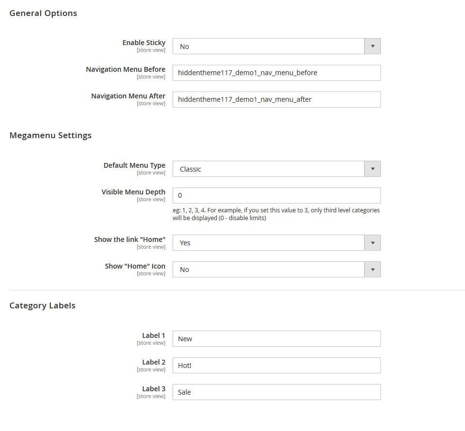Image resolution: width=465 pixels, height=431 pixels.
Task: Select the Label 2 field containing "Hot!"
Action: [276, 365]
